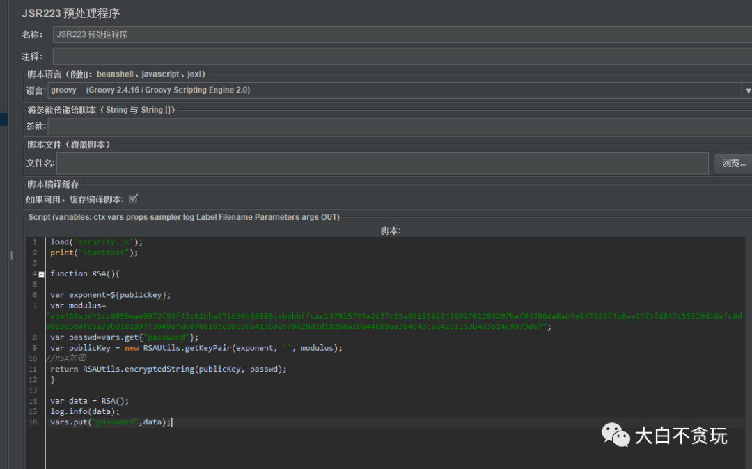The height and width of the screenshot is (469, 752).
Task: Place cursor on the load security.js line
Action: [96, 242]
